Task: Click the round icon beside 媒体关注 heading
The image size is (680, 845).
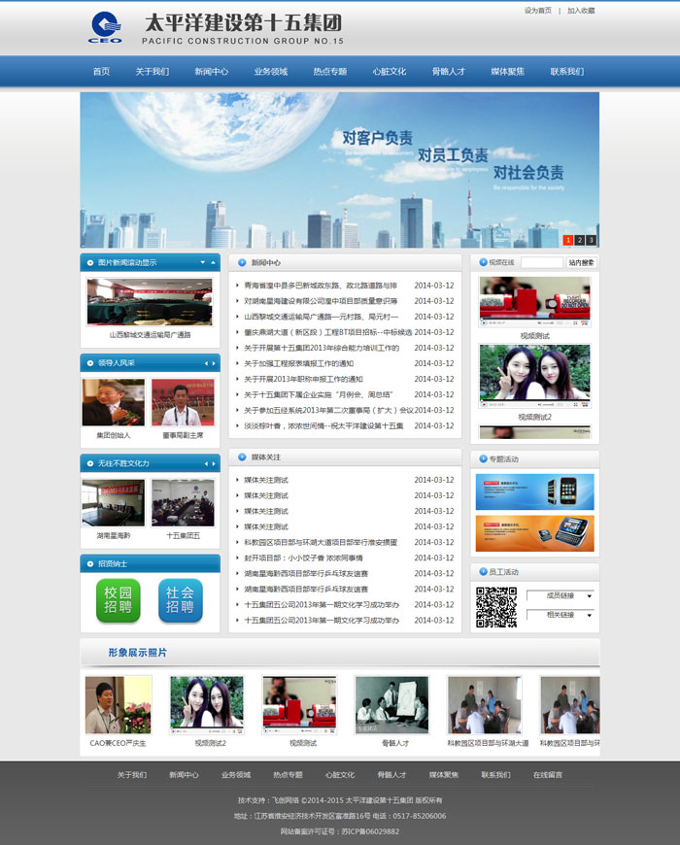Action: click(242, 457)
